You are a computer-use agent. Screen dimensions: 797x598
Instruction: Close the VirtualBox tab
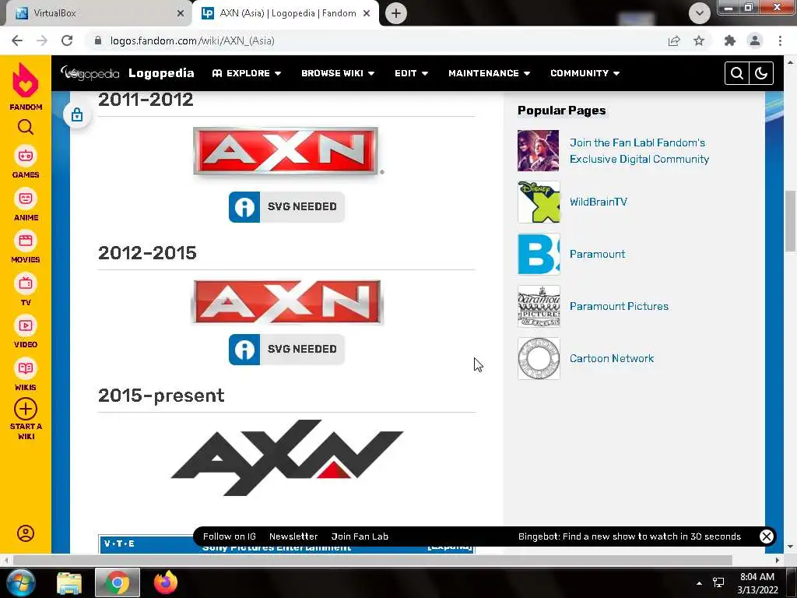click(180, 13)
